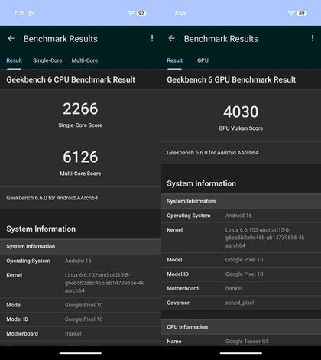Tap Wi-Fi icon beside battery 92
Screen dimensions: 321x360
(x=131, y=13)
